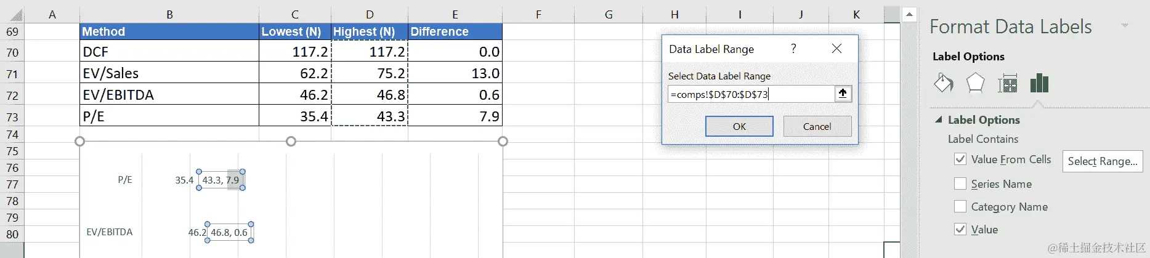The height and width of the screenshot is (258, 1150).
Task: Select column K header
Action: tap(856, 15)
